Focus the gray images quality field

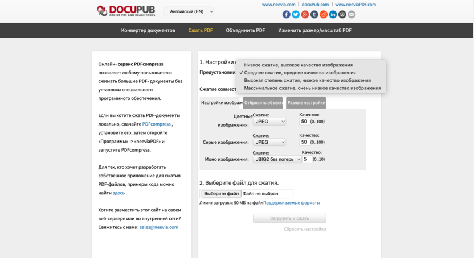click(304, 142)
